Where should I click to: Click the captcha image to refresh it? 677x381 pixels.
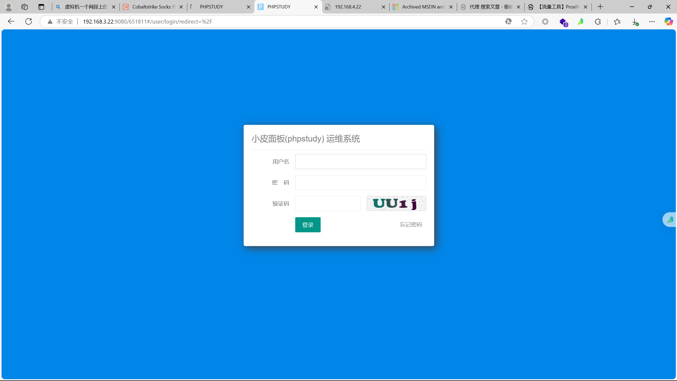tap(396, 203)
